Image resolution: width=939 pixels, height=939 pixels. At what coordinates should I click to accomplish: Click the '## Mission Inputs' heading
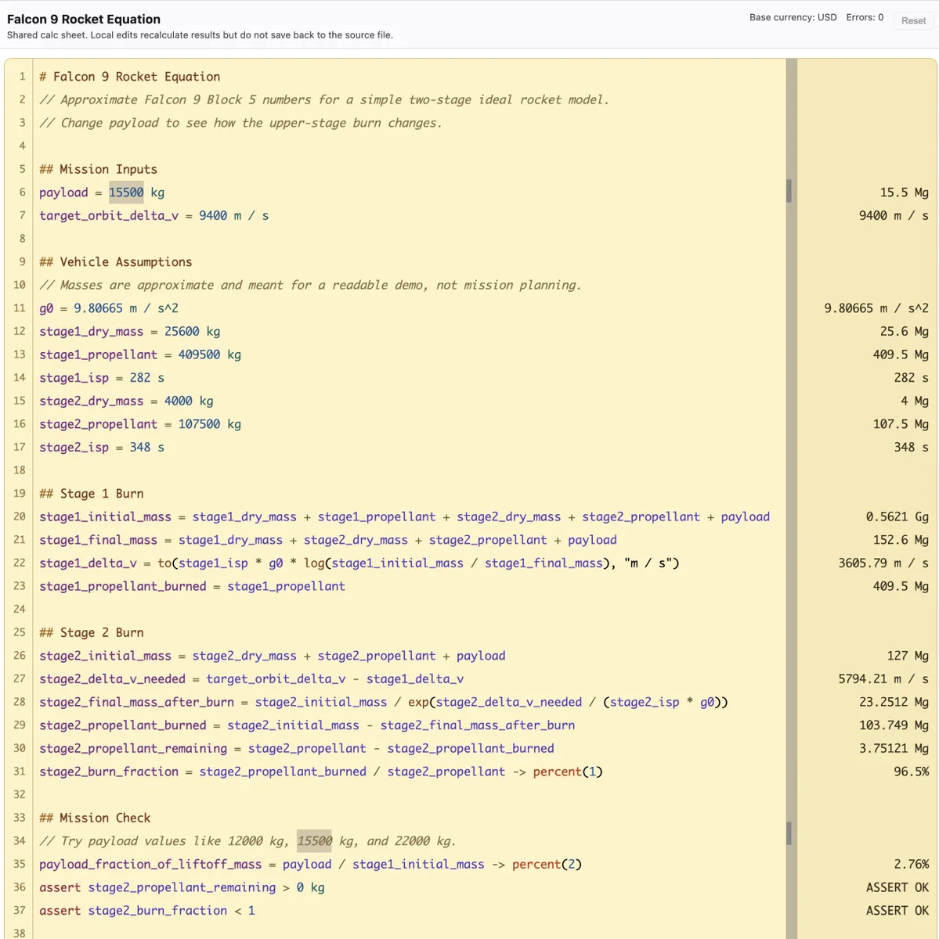click(x=98, y=169)
